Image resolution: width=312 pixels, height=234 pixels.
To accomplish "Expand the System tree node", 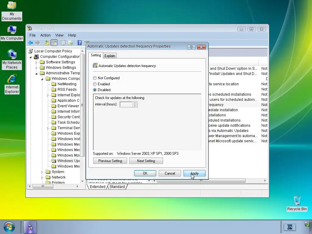I will (42, 172).
